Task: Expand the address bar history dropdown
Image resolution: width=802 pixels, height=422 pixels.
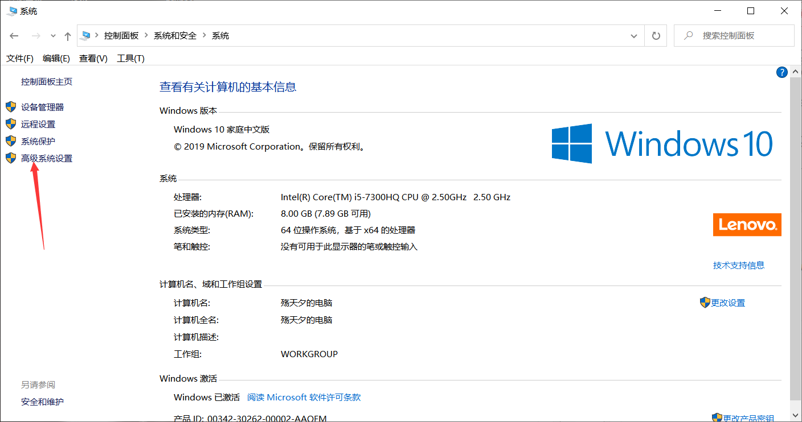Action: [x=634, y=36]
